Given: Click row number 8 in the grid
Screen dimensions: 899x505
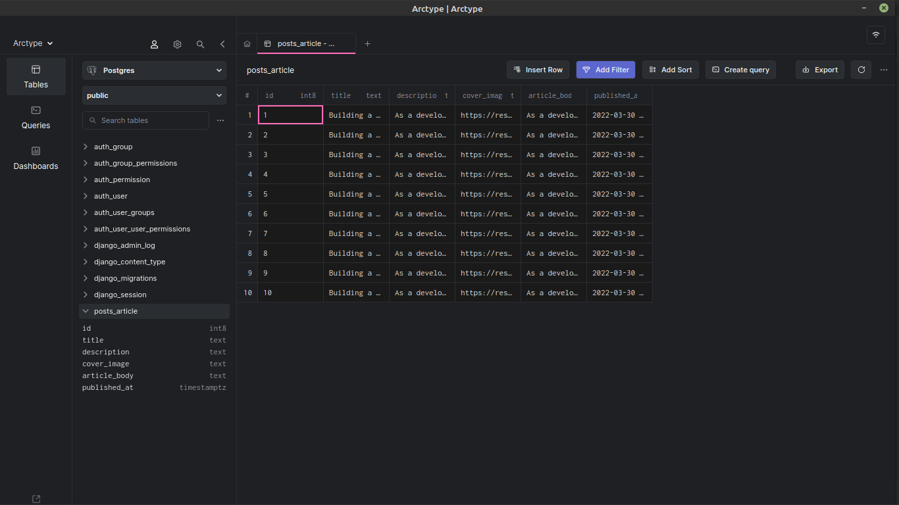Looking at the screenshot, I should pos(247,253).
